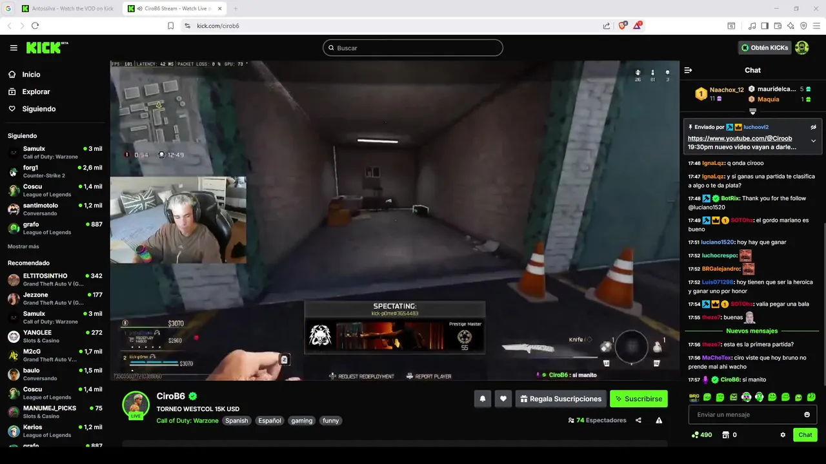This screenshot has width=826, height=464.
Task: Focus the Buscar search box
Action: (x=413, y=48)
